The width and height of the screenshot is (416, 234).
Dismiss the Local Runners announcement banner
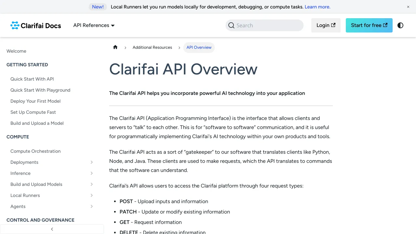[408, 7]
